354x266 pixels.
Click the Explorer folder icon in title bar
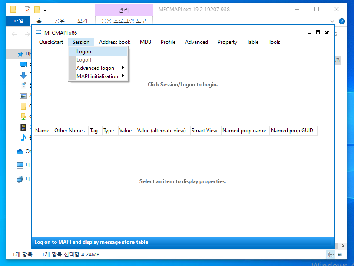click(x=13, y=9)
